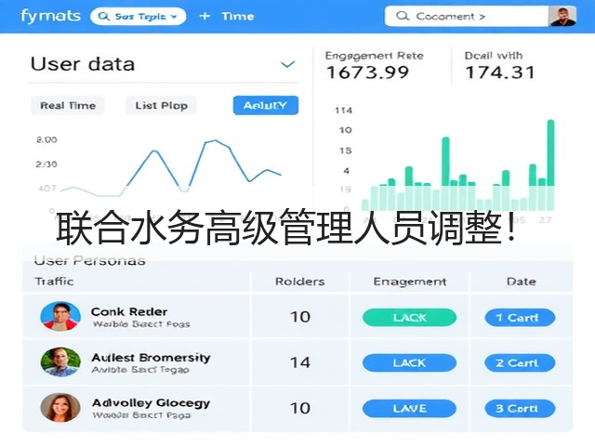Click the magnifier icon in Cocoment search

point(403,16)
